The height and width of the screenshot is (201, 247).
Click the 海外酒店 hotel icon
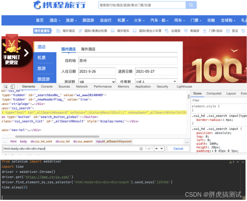click(x=58, y=31)
